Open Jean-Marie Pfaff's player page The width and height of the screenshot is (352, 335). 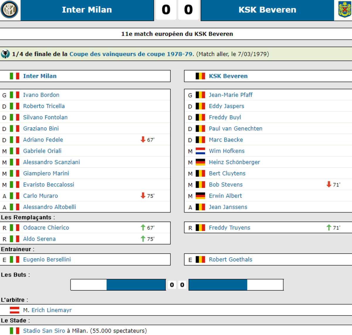(x=231, y=95)
